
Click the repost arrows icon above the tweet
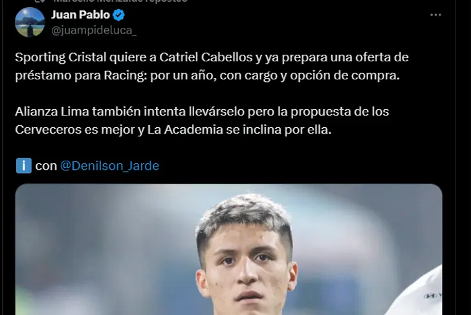coord(39,1)
